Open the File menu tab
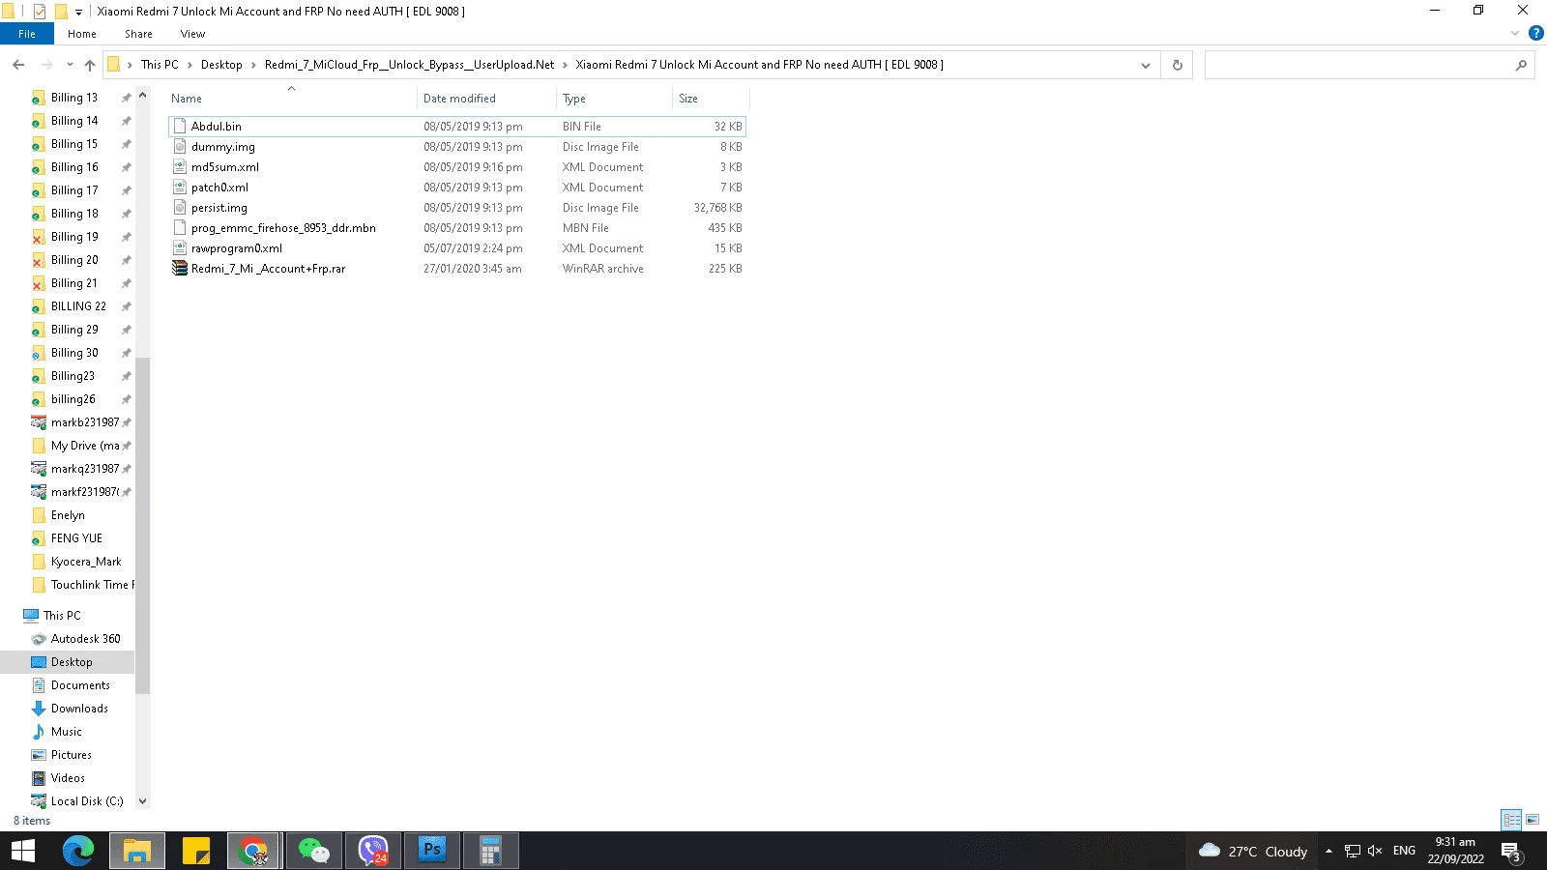The width and height of the screenshot is (1547, 870). click(x=27, y=34)
